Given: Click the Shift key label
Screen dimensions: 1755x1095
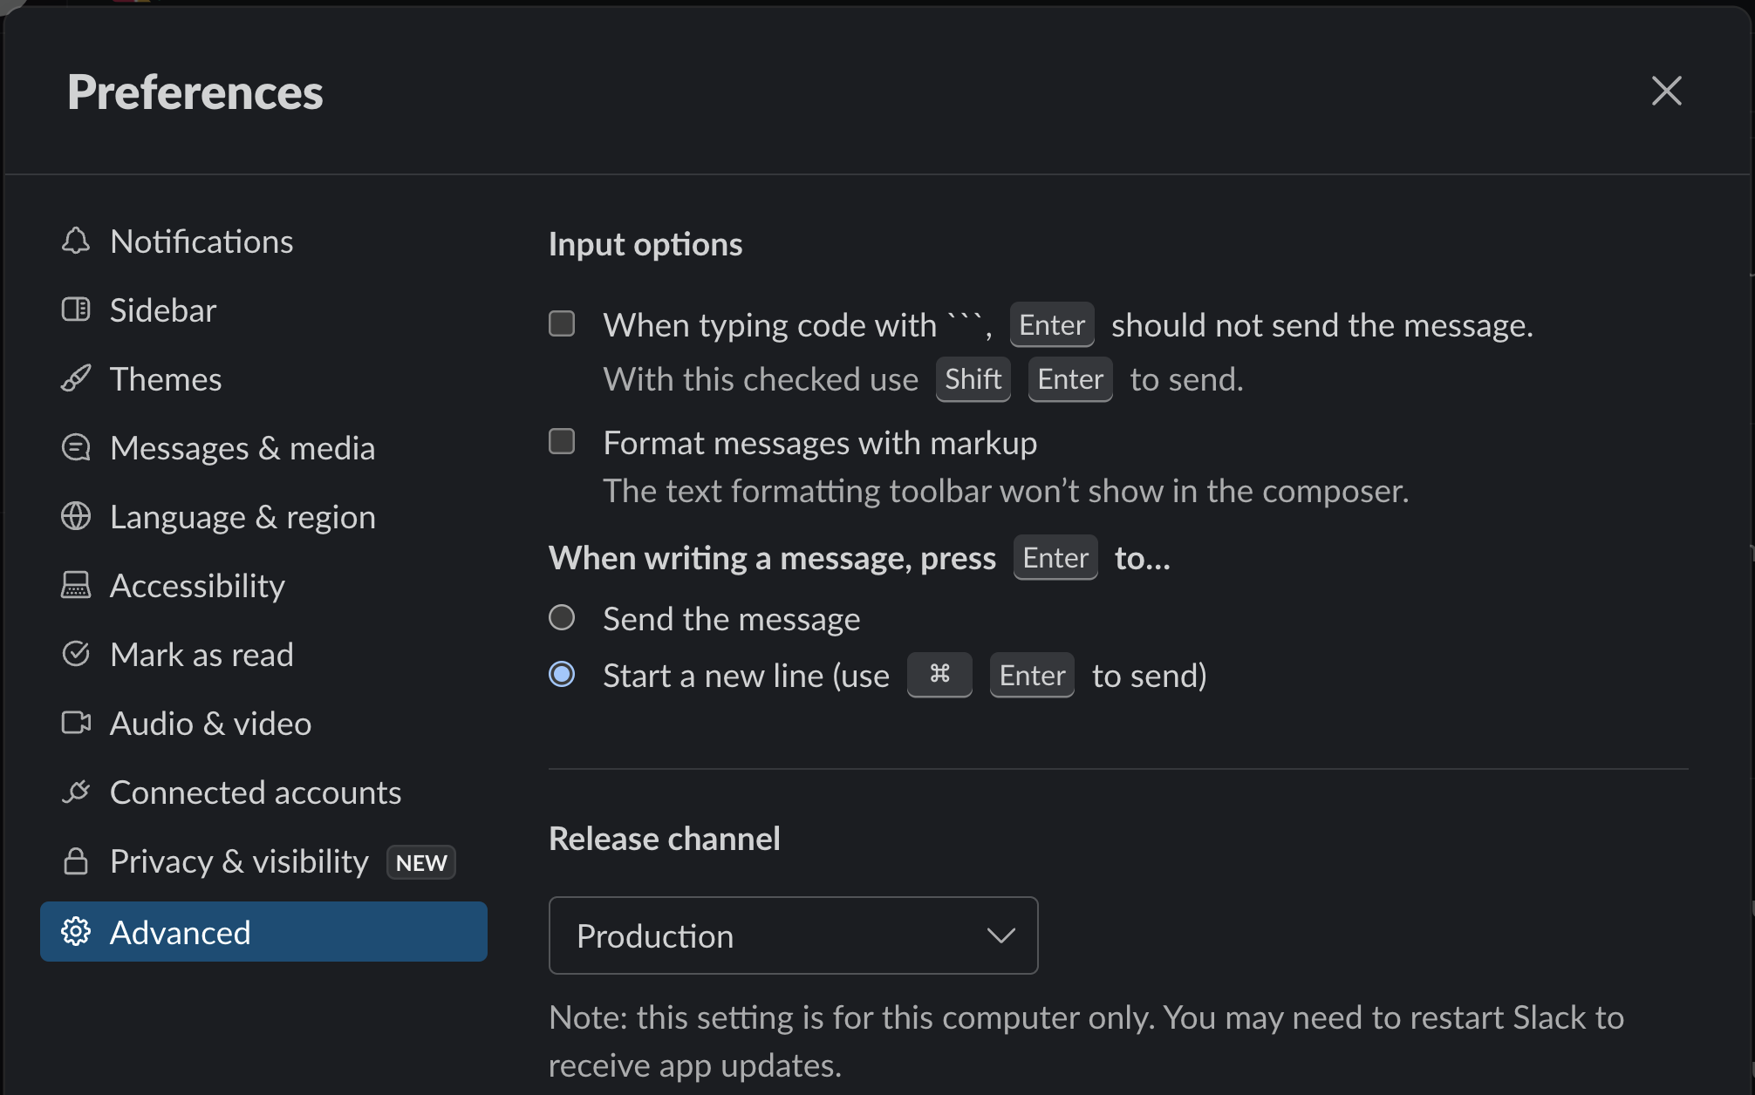Looking at the screenshot, I should tap(973, 379).
